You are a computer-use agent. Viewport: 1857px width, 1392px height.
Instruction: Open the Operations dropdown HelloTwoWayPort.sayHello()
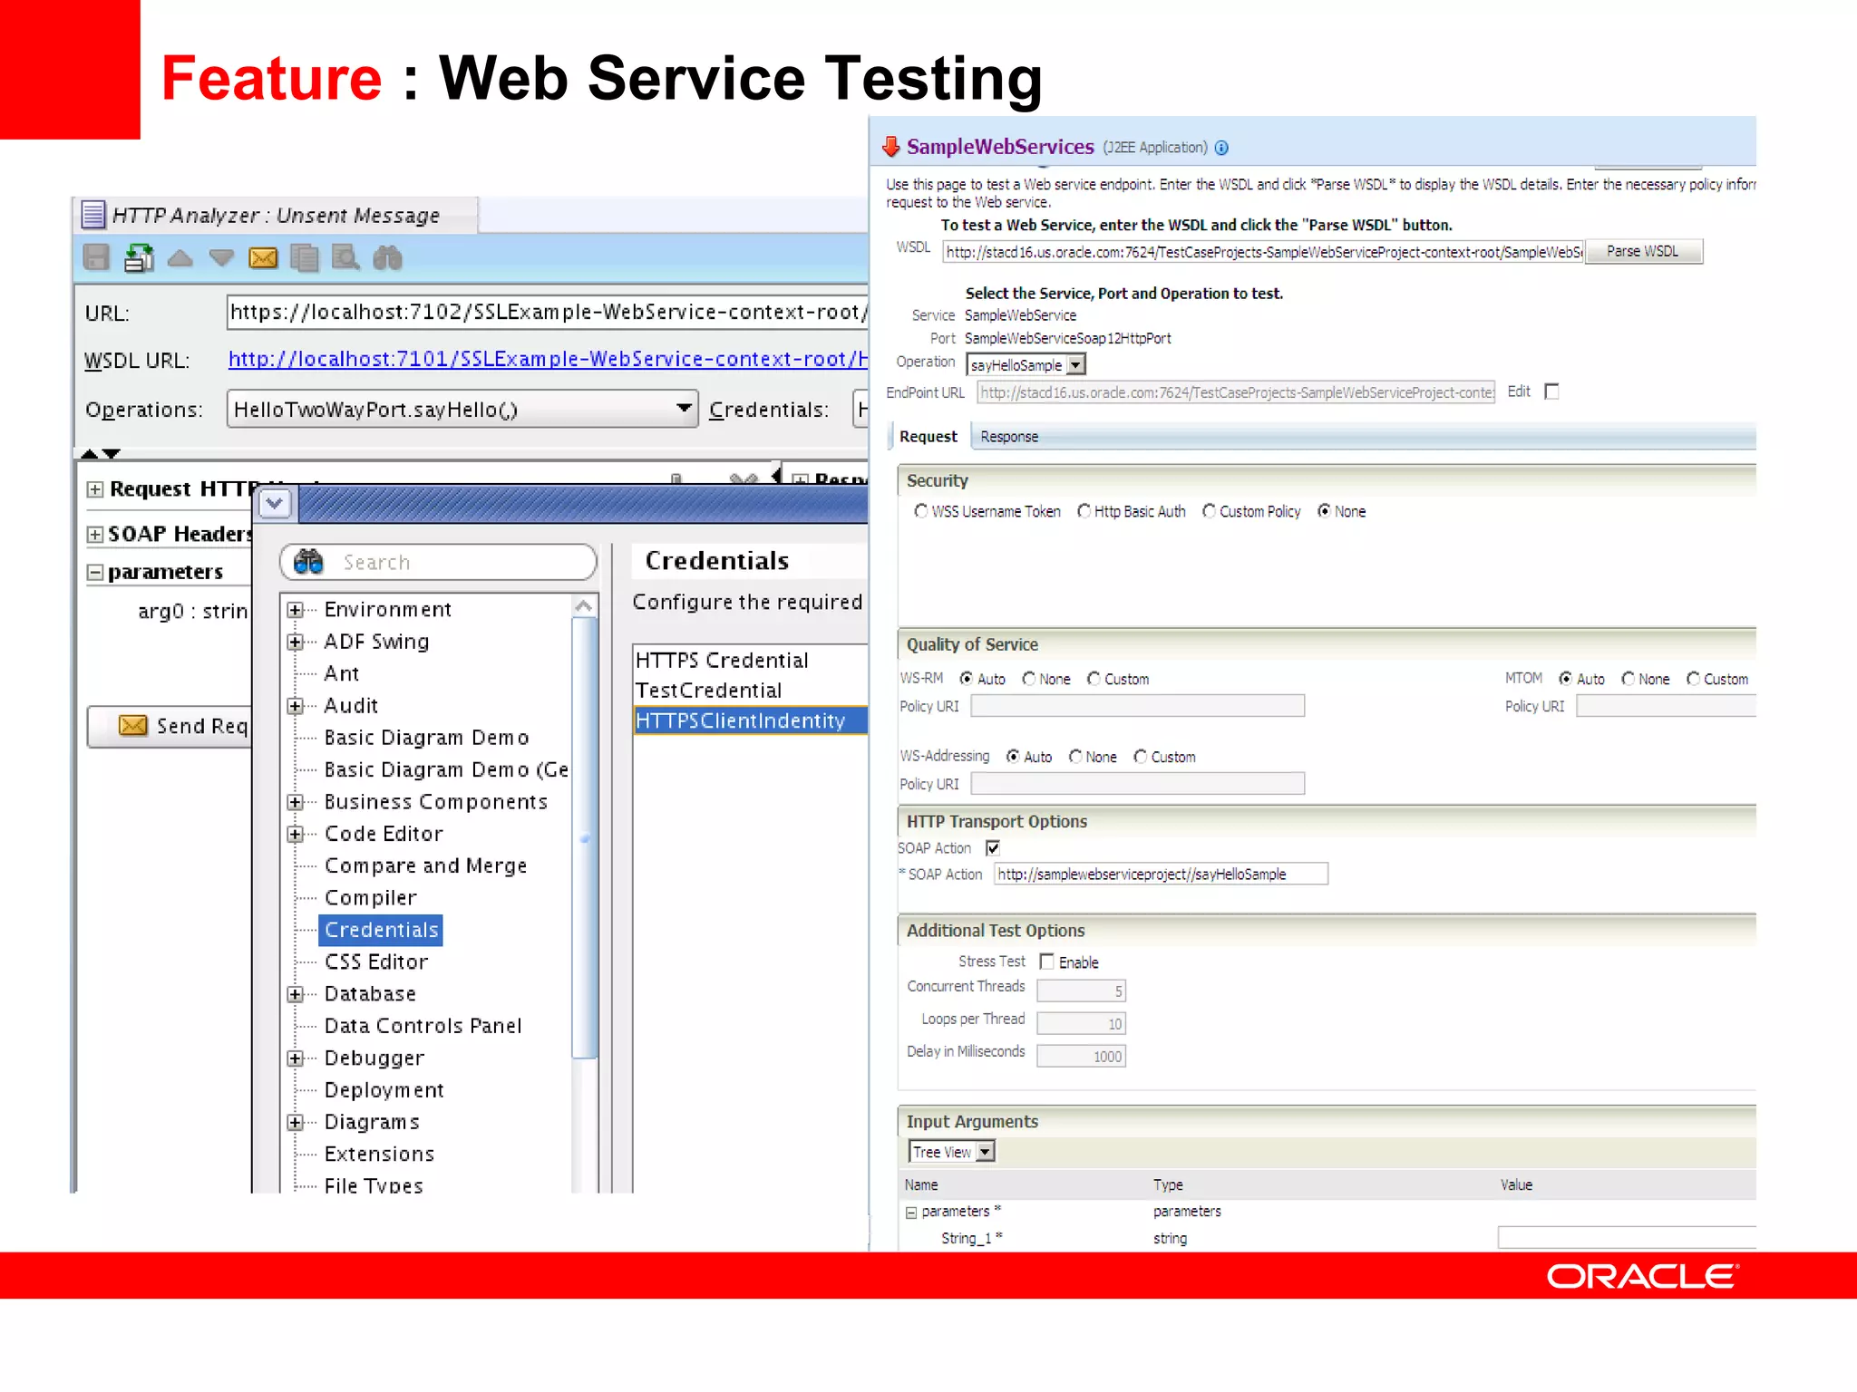[462, 409]
